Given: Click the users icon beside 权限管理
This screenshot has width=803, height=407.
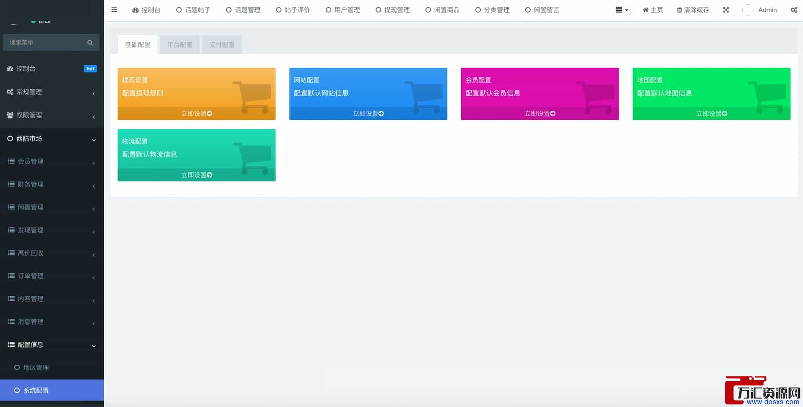Looking at the screenshot, I should coord(10,115).
